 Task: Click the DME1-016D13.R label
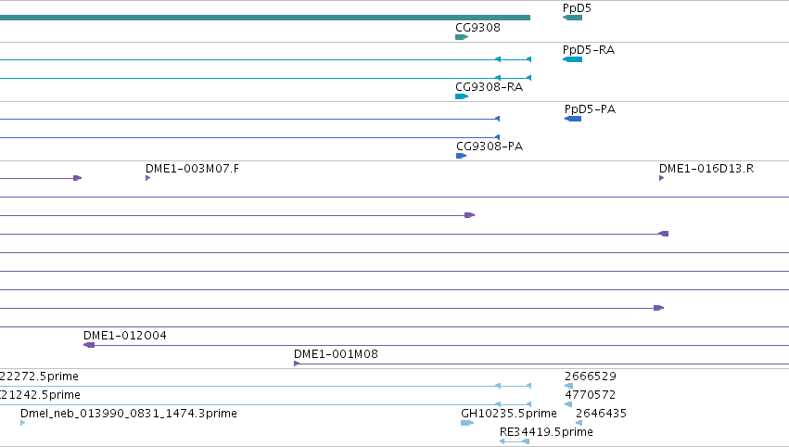tap(706, 169)
